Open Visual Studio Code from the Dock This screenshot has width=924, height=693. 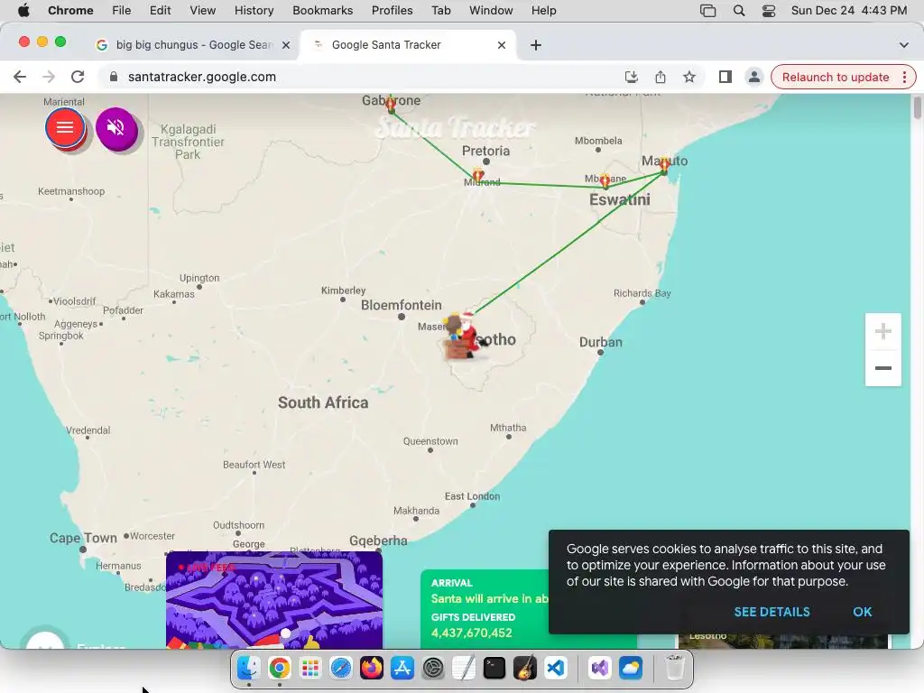(x=556, y=668)
